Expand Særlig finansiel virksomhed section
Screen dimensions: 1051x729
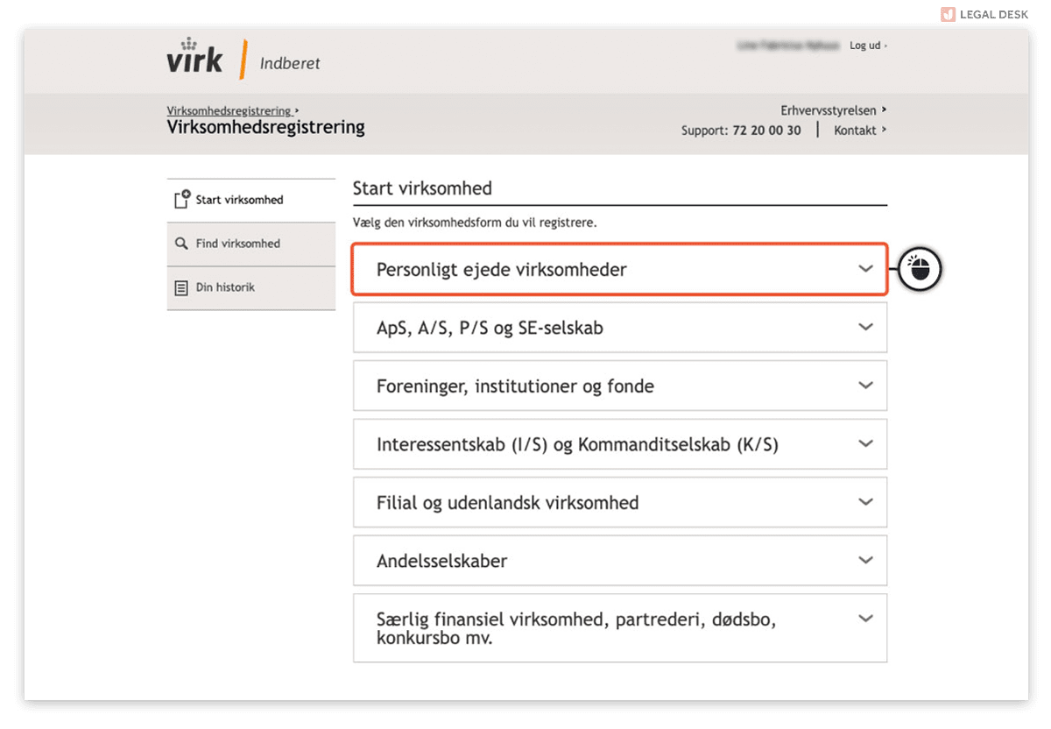(620, 628)
